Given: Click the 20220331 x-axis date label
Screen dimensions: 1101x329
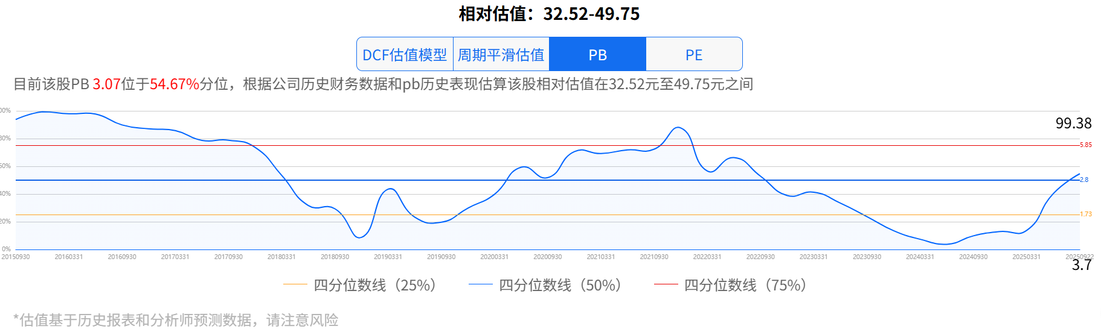Looking at the screenshot, I should click(x=707, y=257).
